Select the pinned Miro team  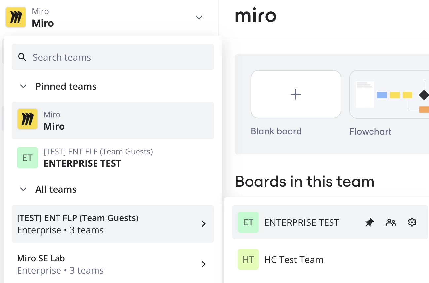point(112,120)
